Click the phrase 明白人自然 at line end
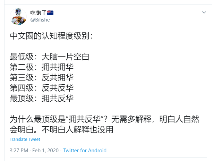Viewport: 214px width, 161px height. click(x=179, y=119)
